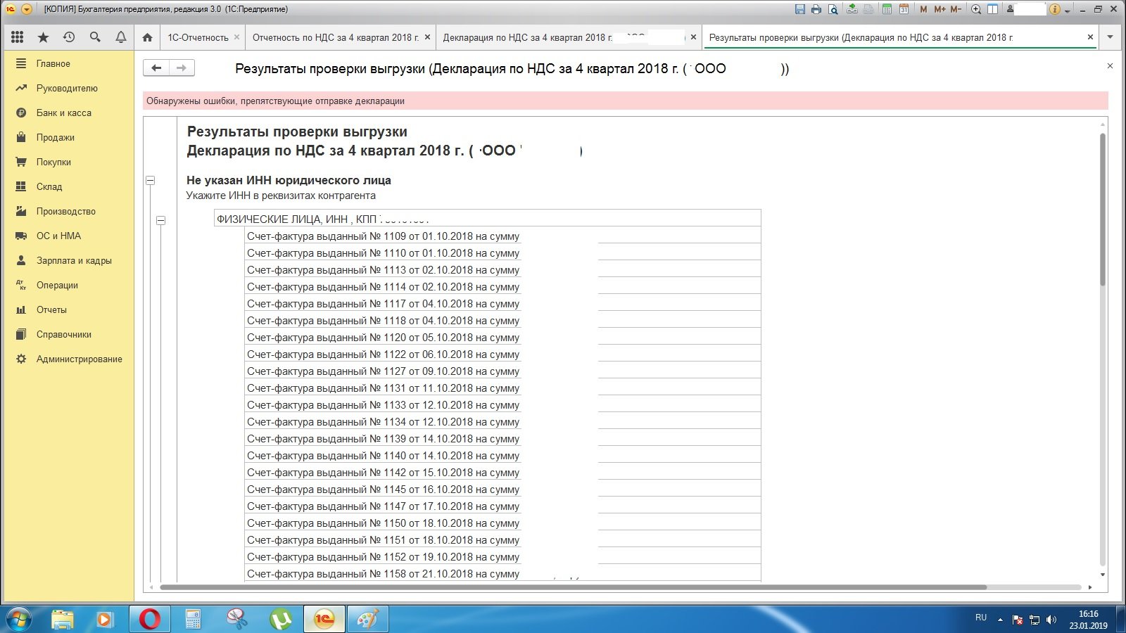Click the zoom magnifier plus icon

tap(976, 9)
